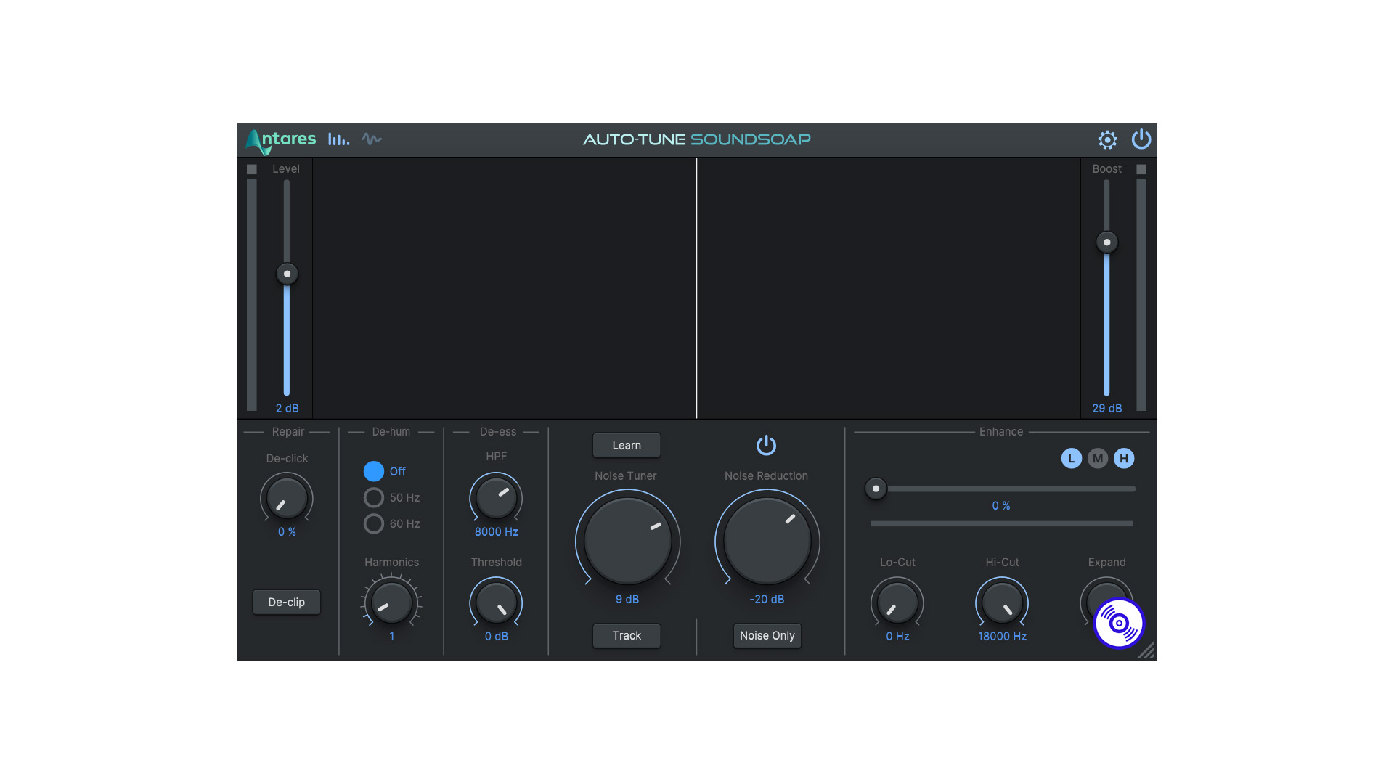
Task: Drag the Enhance percentage slider
Action: [x=873, y=489]
